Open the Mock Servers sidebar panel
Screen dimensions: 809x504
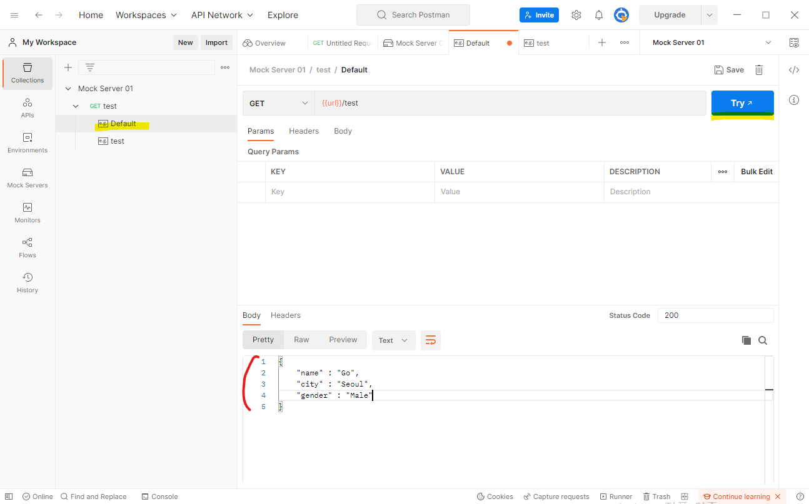point(28,178)
